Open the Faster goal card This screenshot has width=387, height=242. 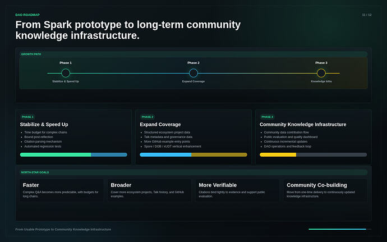62,190
